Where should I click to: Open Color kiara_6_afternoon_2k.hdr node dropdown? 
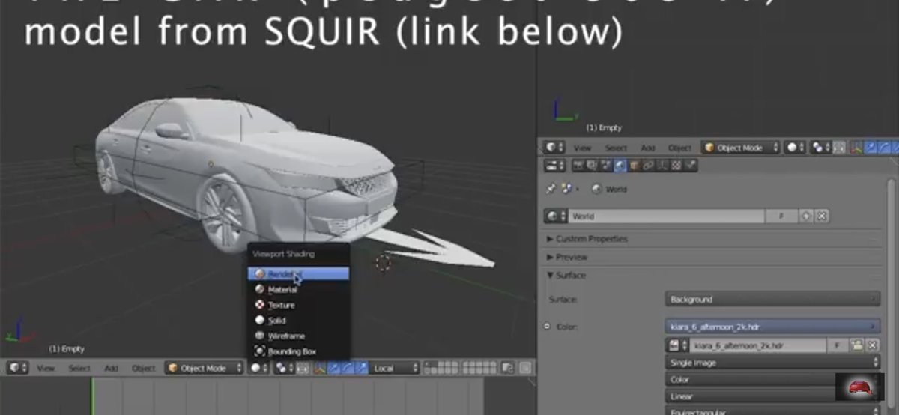click(772, 327)
